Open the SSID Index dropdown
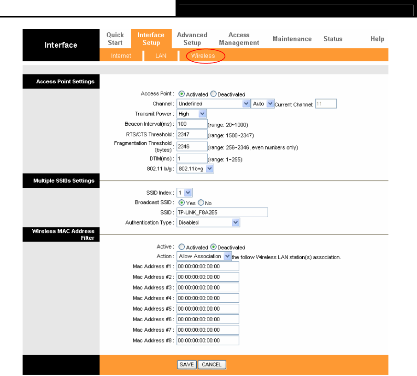417x376 pixels. pos(184,192)
